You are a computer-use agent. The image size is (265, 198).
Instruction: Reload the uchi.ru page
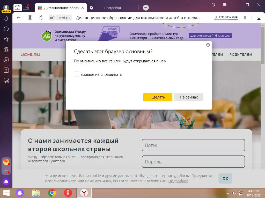(41, 18)
